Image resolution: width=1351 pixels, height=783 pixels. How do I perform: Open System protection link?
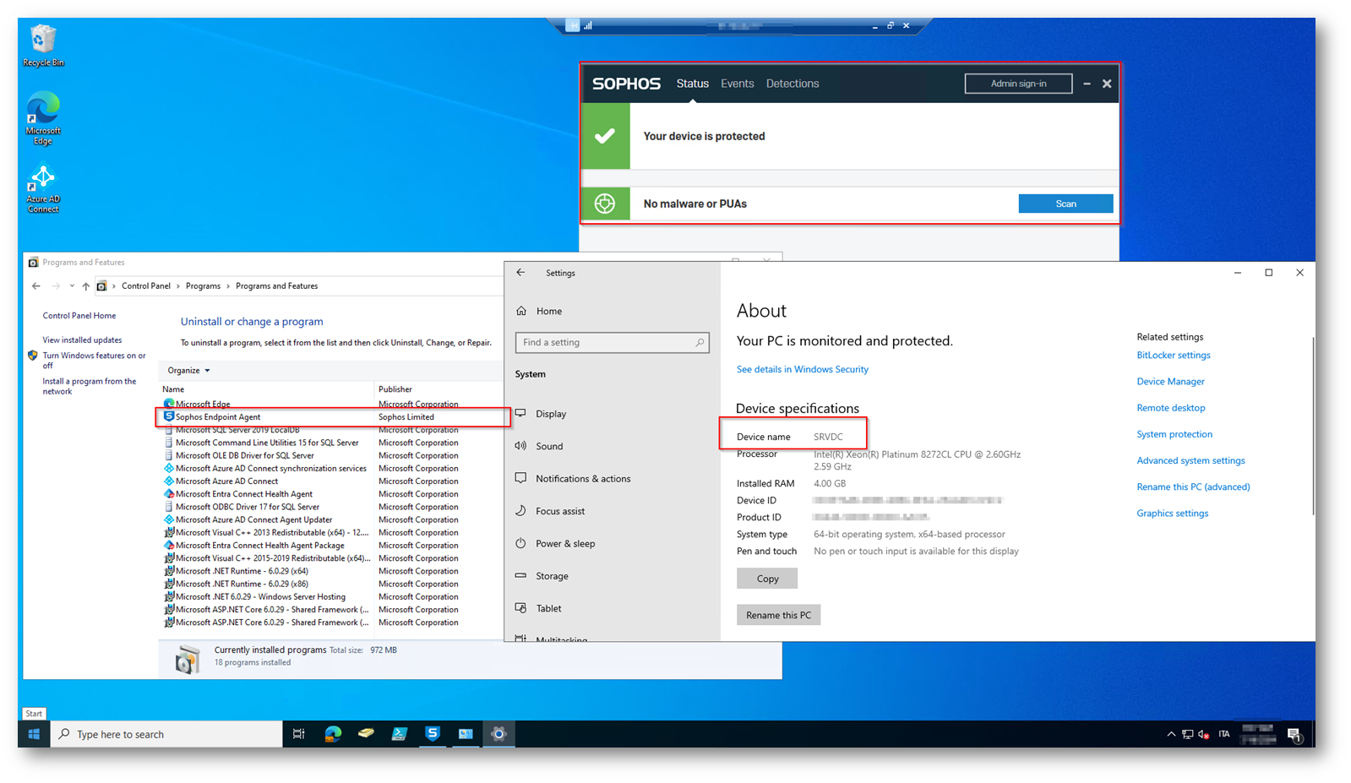1174,434
